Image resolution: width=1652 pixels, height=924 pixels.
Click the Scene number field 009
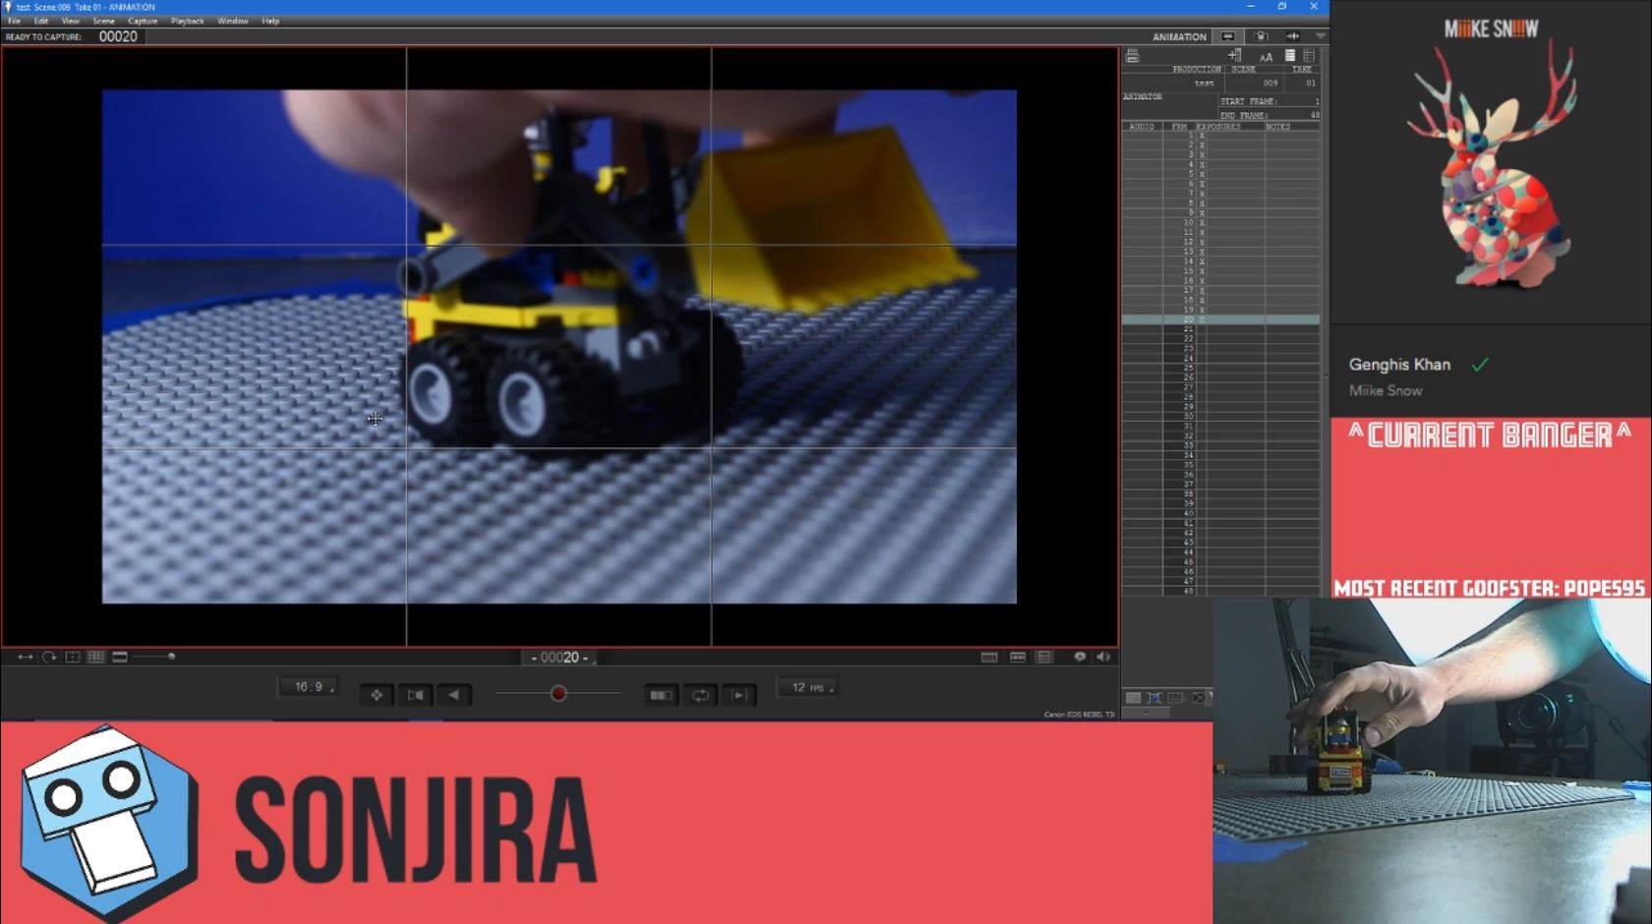coord(1270,84)
